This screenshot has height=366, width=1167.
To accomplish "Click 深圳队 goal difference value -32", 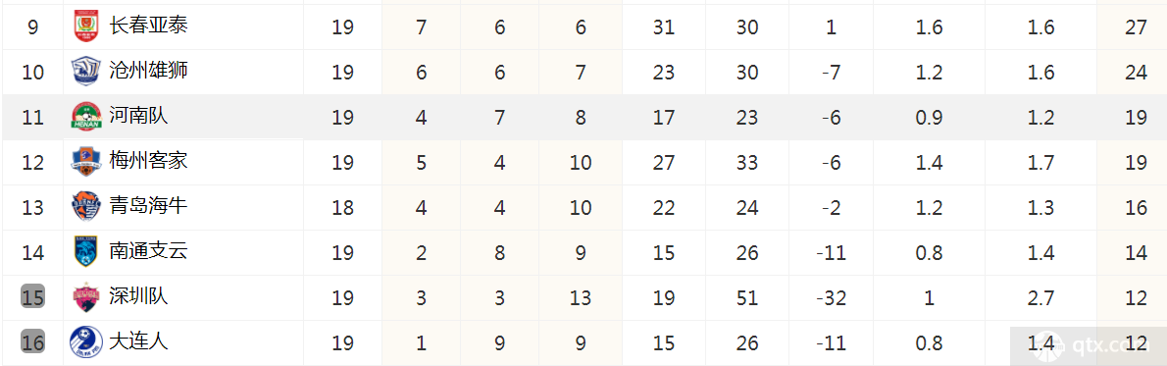I will click(x=832, y=298).
